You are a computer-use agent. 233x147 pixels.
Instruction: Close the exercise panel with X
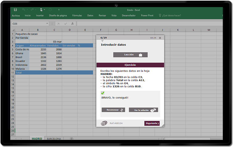tap(160, 38)
